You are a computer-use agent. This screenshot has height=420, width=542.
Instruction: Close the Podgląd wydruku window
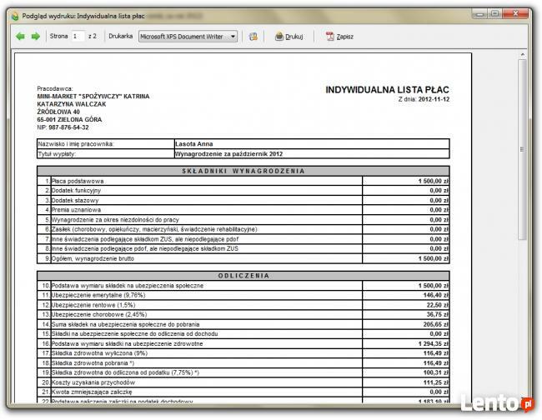[x=519, y=14]
